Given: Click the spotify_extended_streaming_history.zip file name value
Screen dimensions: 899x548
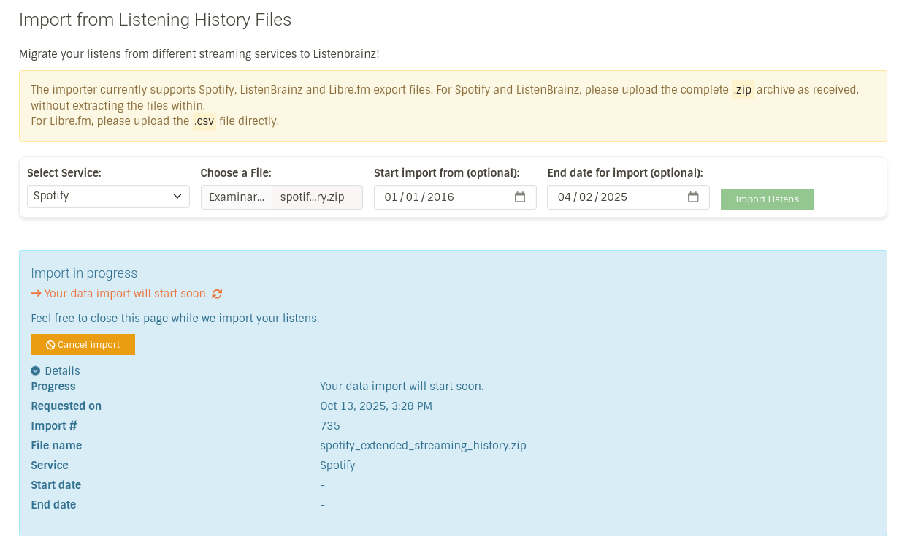Looking at the screenshot, I should click(423, 446).
